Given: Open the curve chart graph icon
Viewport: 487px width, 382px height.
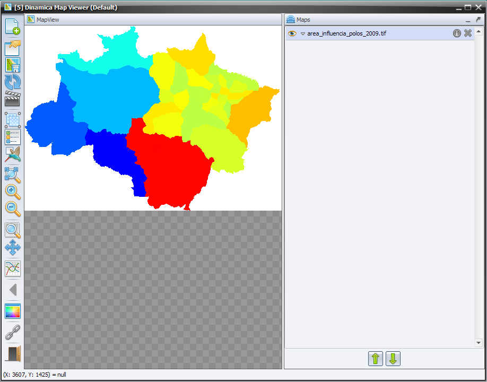Looking at the screenshot, I should coord(13,268).
